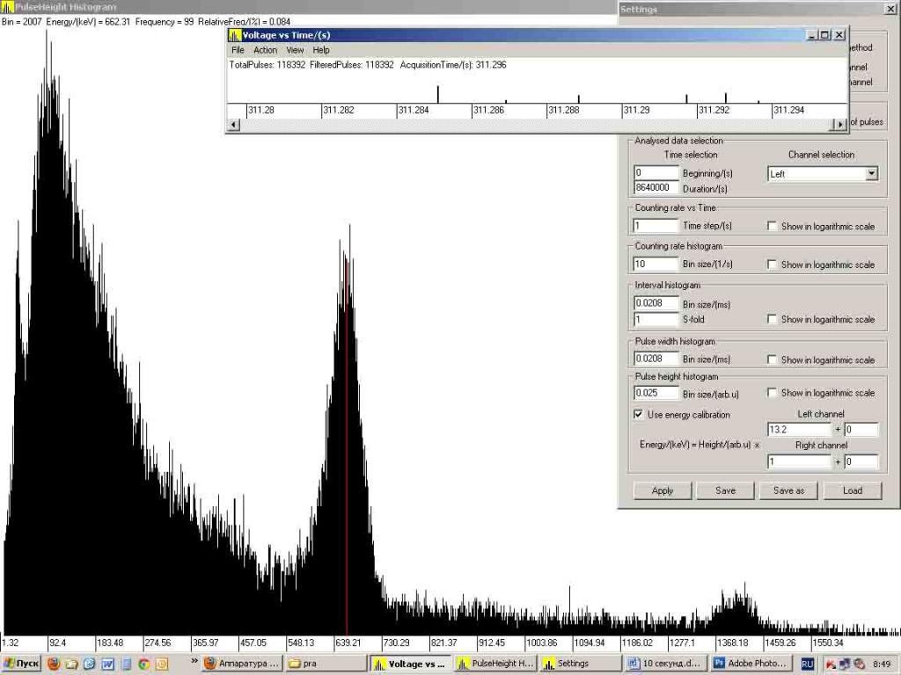The image size is (901, 675).
Task: Expand hidden quick launch icons chevron
Action: tap(194, 662)
